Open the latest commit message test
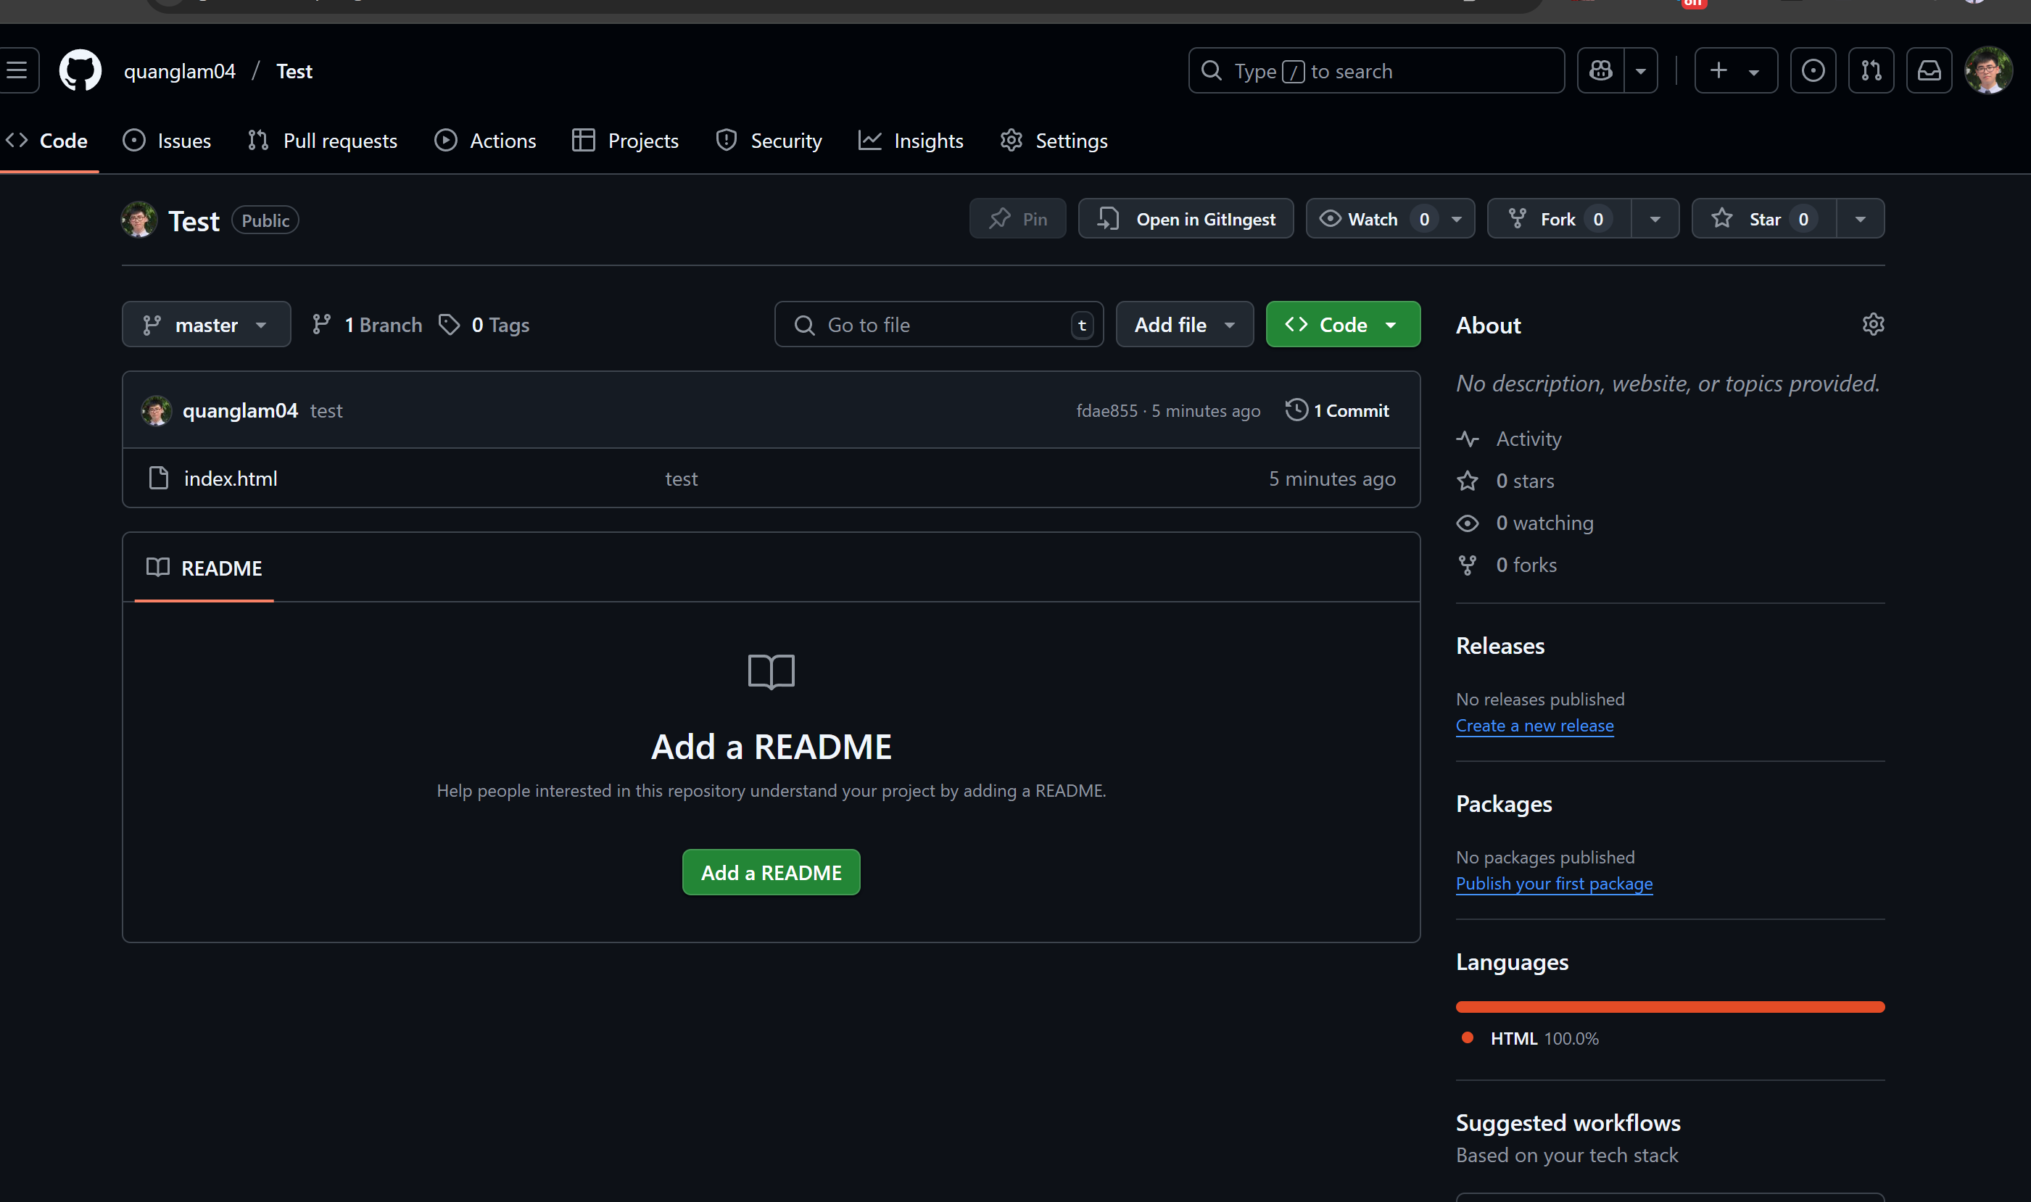2031x1202 pixels. click(x=326, y=410)
